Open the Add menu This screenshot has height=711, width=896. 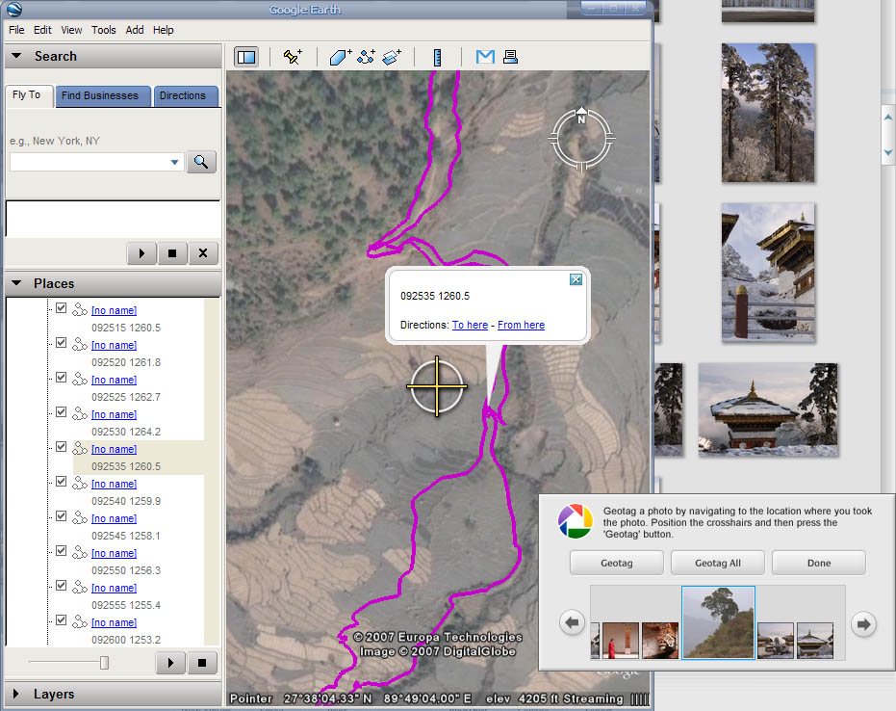pyautogui.click(x=135, y=30)
